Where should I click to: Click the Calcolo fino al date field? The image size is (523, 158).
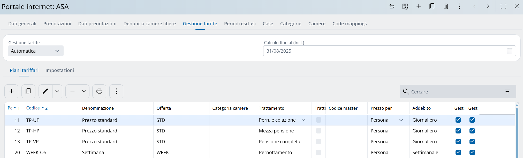[x=389, y=51]
